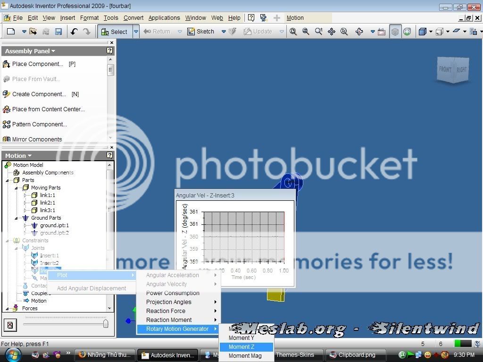Click the Open file icon
483x362 pixels.
point(33,32)
